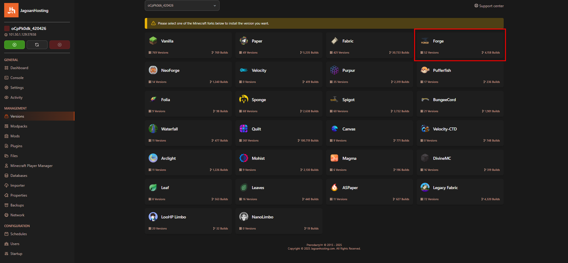Open the Support center link
Screen dimensions: 568x263
[x=489, y=6]
